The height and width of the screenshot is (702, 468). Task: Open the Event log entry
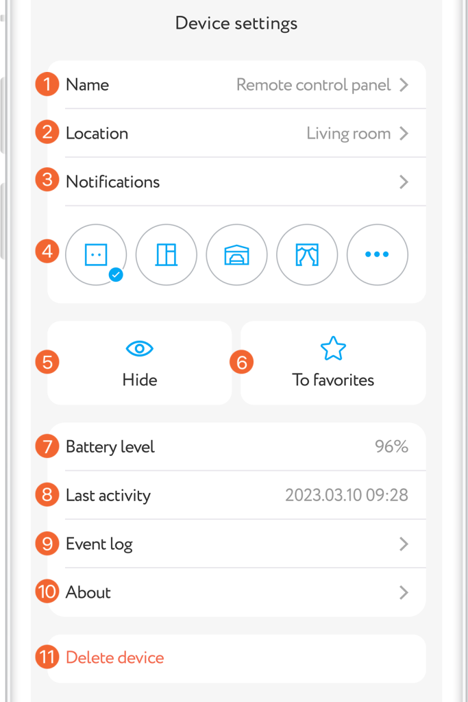(x=99, y=544)
